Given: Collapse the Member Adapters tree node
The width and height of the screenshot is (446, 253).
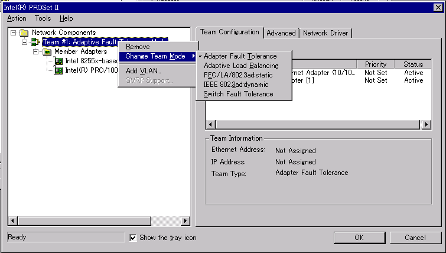Looking at the screenshot, I should click(36, 51).
